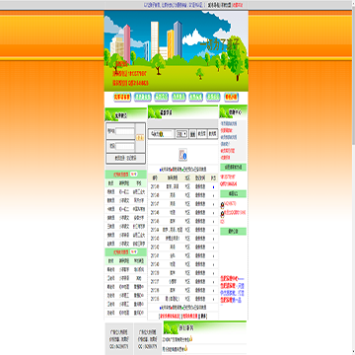Click the broken image placeholder above the listing table
The height and width of the screenshot is (355, 355).
click(x=182, y=155)
